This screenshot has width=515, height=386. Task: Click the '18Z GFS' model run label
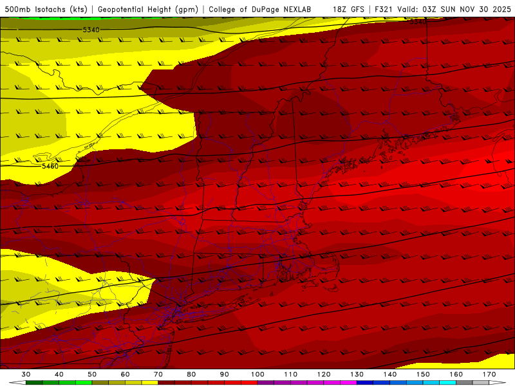pos(348,9)
